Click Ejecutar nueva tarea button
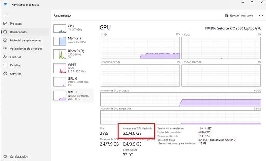Image resolution: width=266 pixels, height=161 pixels. coord(239,15)
